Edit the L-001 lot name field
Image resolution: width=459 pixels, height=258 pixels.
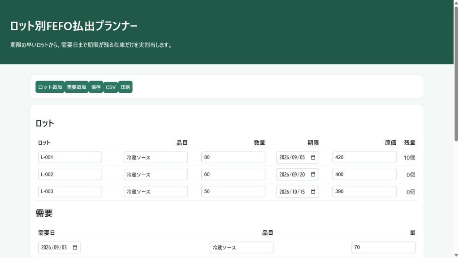click(x=70, y=157)
